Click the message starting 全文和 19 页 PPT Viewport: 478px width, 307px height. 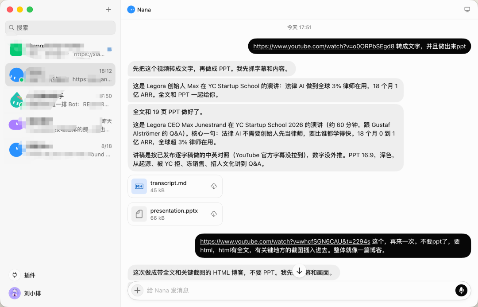(x=266, y=138)
